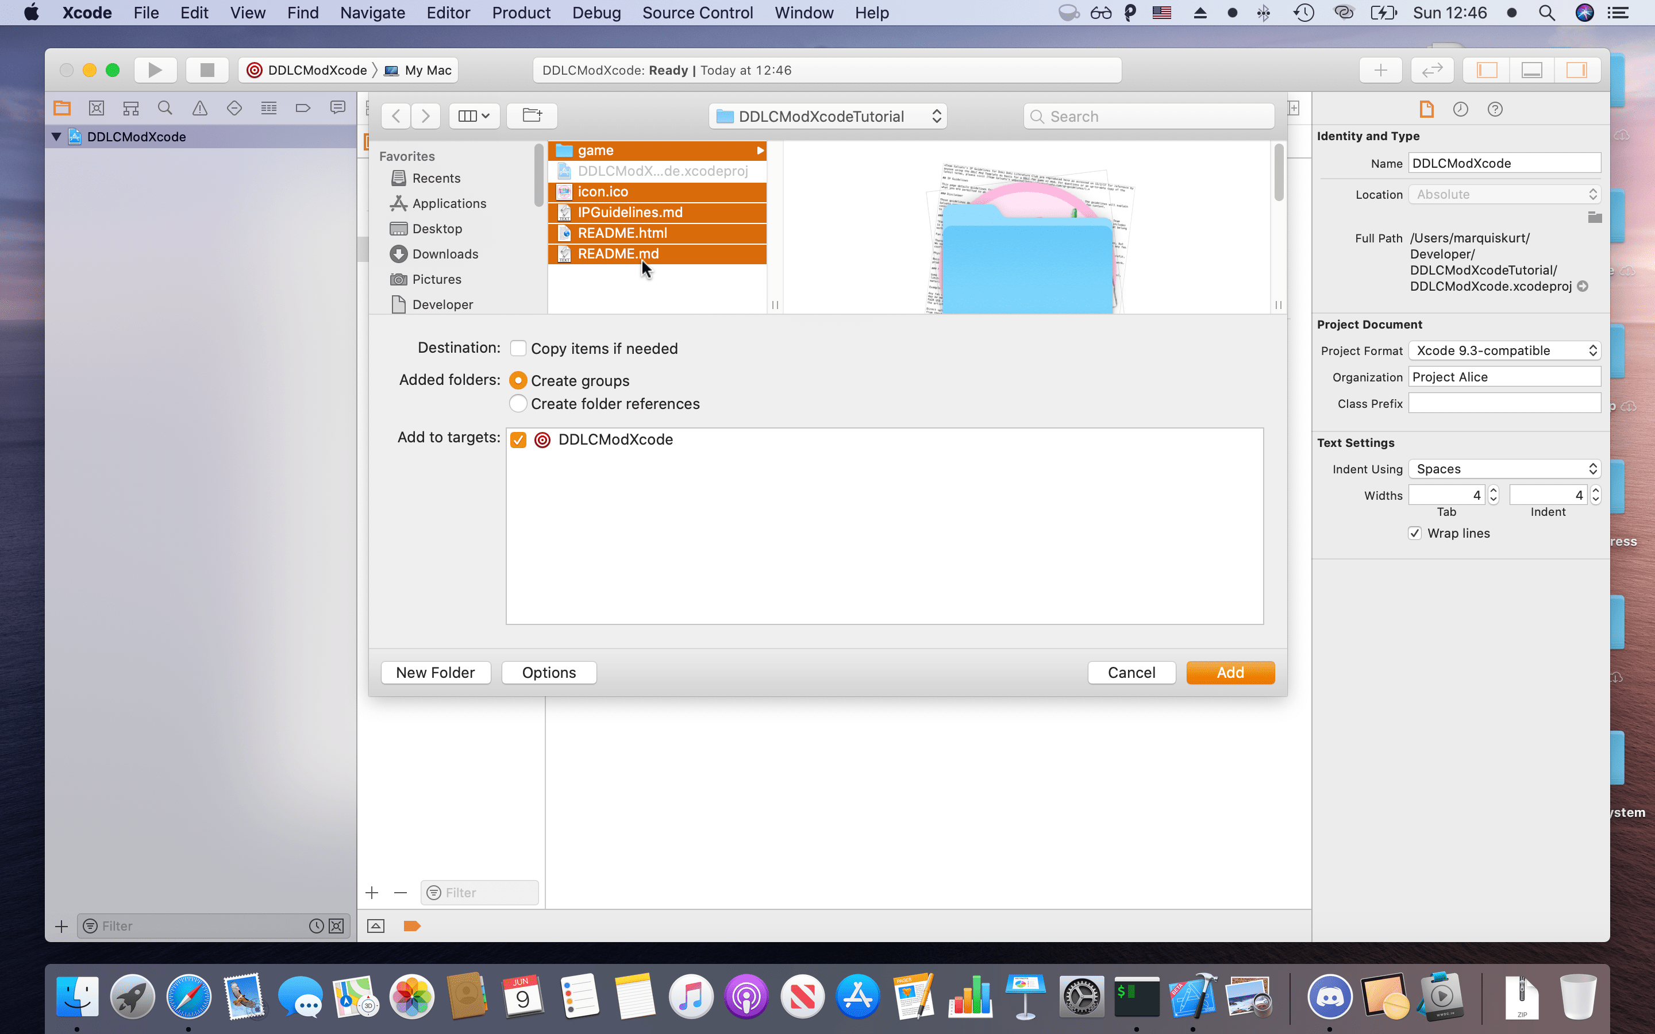This screenshot has height=1034, width=1655.
Task: Reveal project full path in Finder arrow
Action: (1583, 287)
